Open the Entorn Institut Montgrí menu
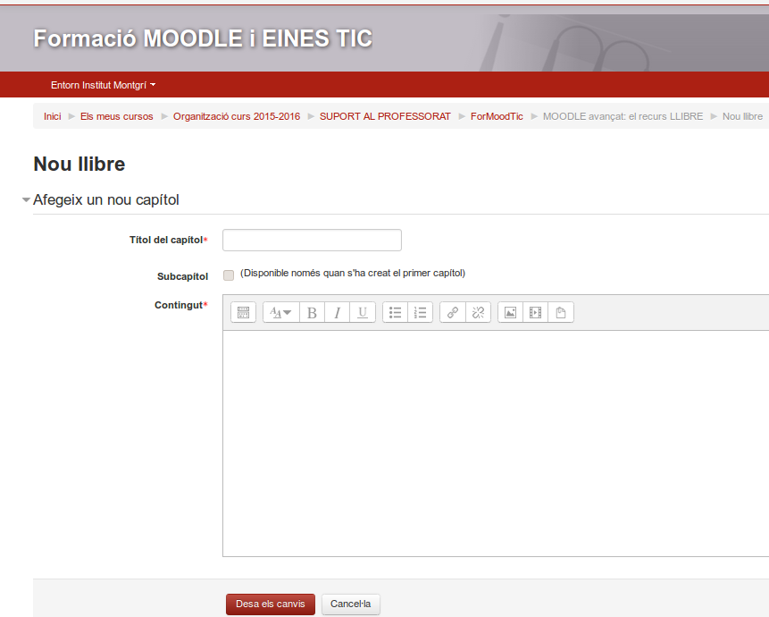This screenshot has width=769, height=617. (103, 85)
